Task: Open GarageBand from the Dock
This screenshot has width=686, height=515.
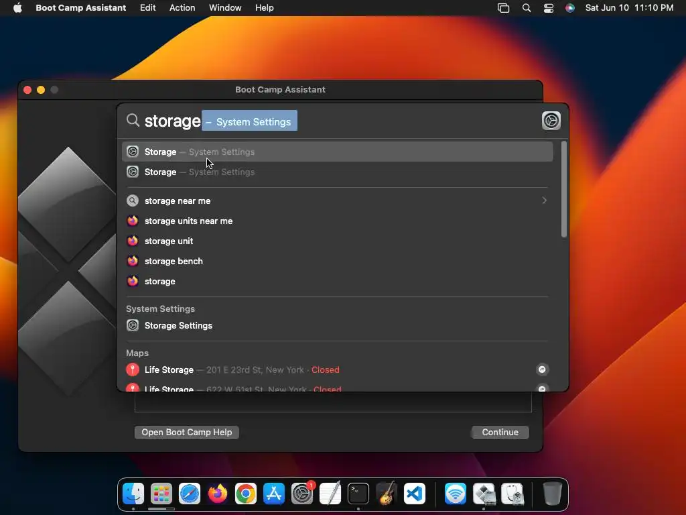Action: (387, 494)
